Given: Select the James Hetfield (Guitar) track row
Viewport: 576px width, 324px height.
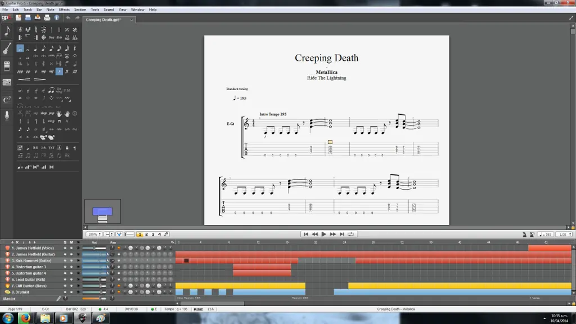Looking at the screenshot, I should point(32,254).
